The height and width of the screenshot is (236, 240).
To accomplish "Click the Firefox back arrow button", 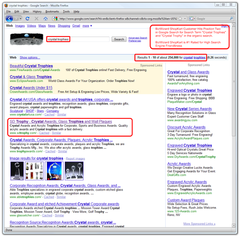I will [x=9, y=19].
